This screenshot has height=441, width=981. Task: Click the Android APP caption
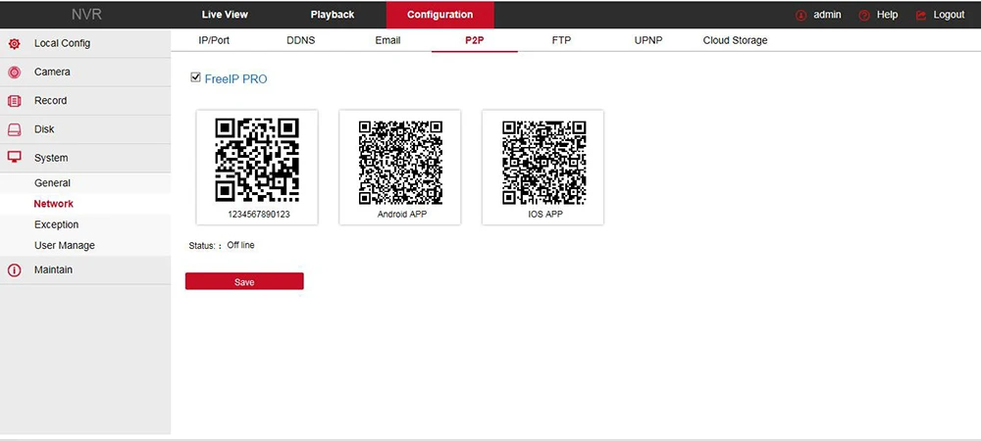click(401, 215)
